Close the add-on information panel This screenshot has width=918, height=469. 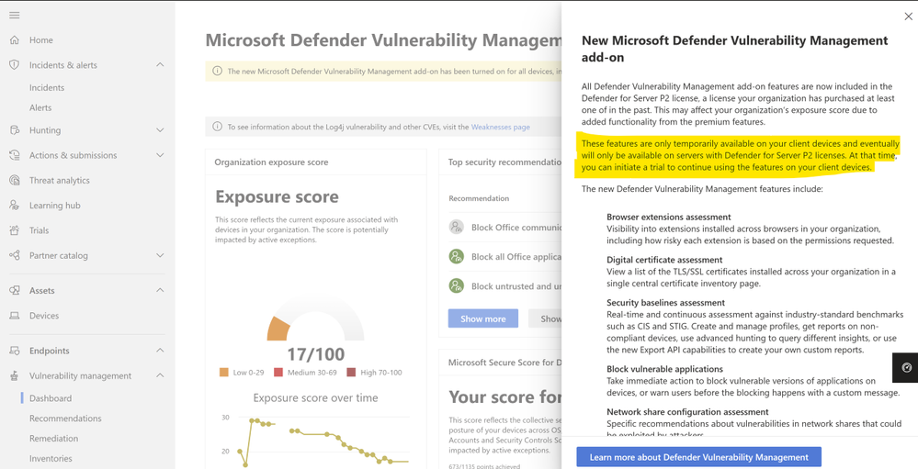click(x=908, y=17)
